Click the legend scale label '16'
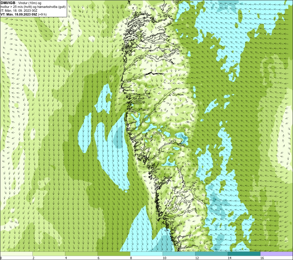This screenshot has width=293, height=260. tap(262, 258)
